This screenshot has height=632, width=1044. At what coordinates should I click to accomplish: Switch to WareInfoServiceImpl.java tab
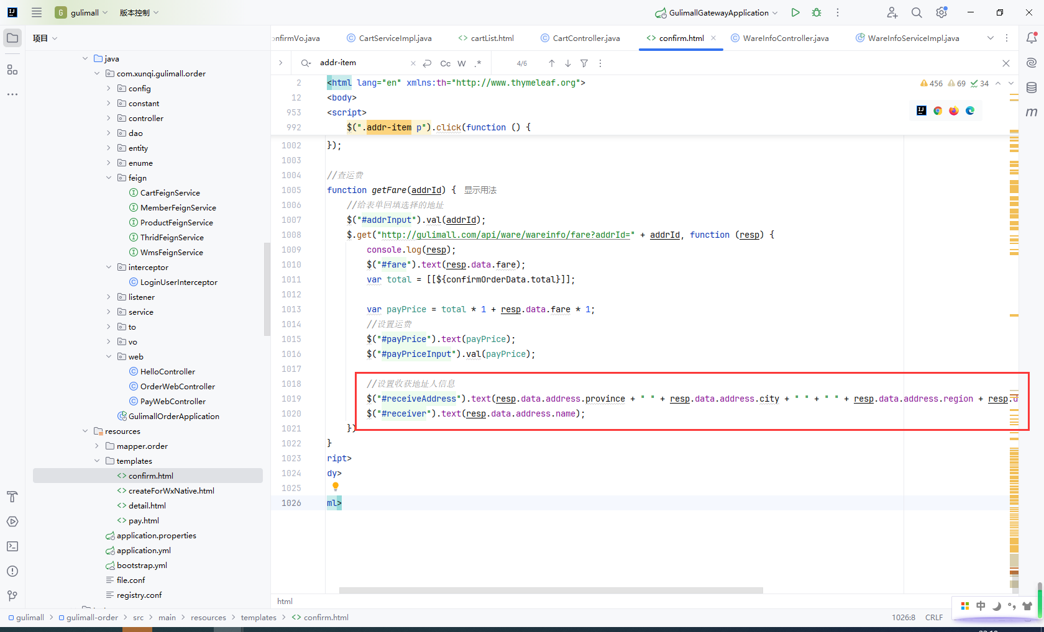pos(907,38)
